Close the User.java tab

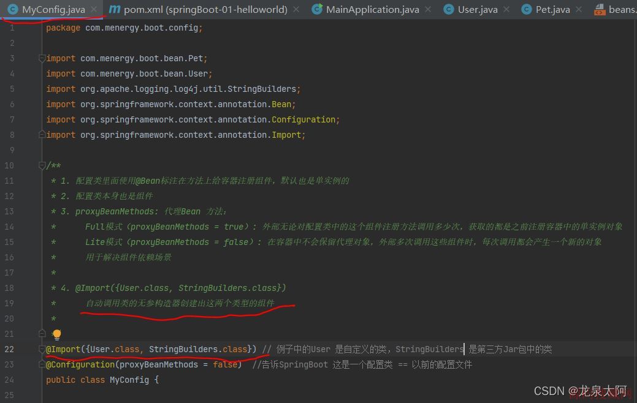pyautogui.click(x=506, y=10)
